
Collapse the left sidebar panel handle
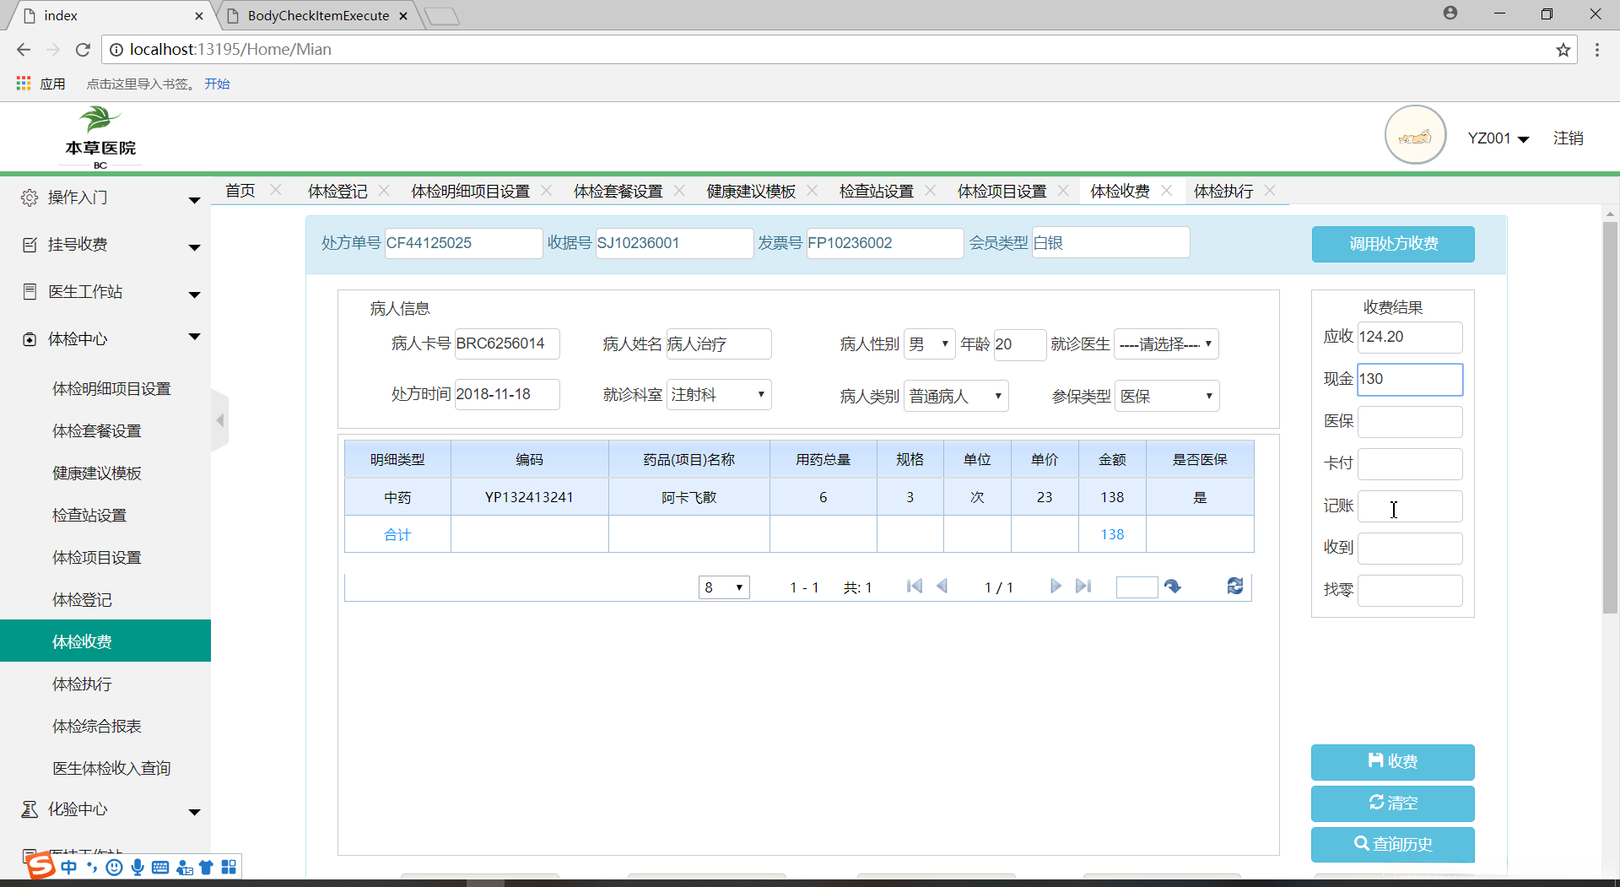tap(220, 420)
